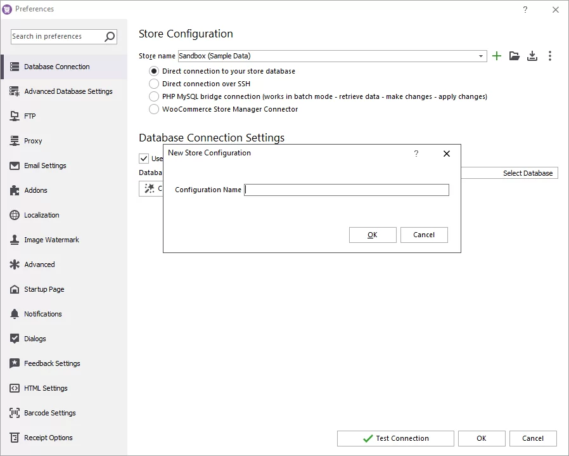The height and width of the screenshot is (456, 569).
Task: Expand the store configuration list arrow
Action: pyautogui.click(x=480, y=56)
